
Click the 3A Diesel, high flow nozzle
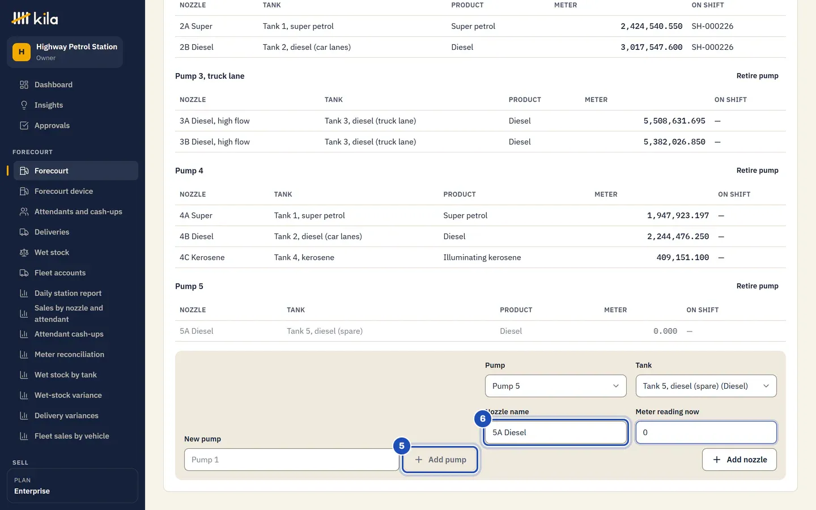click(215, 121)
